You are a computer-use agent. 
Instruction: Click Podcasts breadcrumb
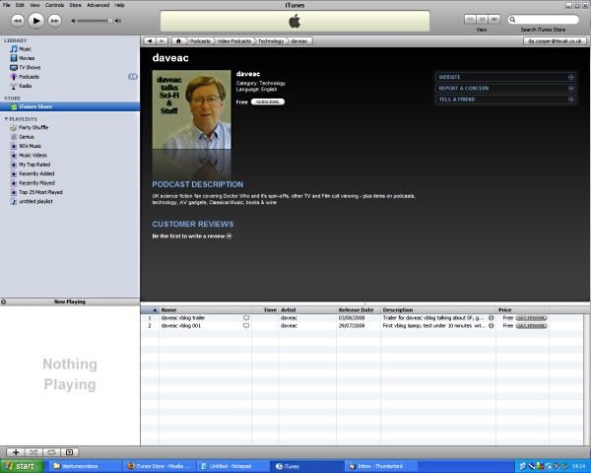200,41
